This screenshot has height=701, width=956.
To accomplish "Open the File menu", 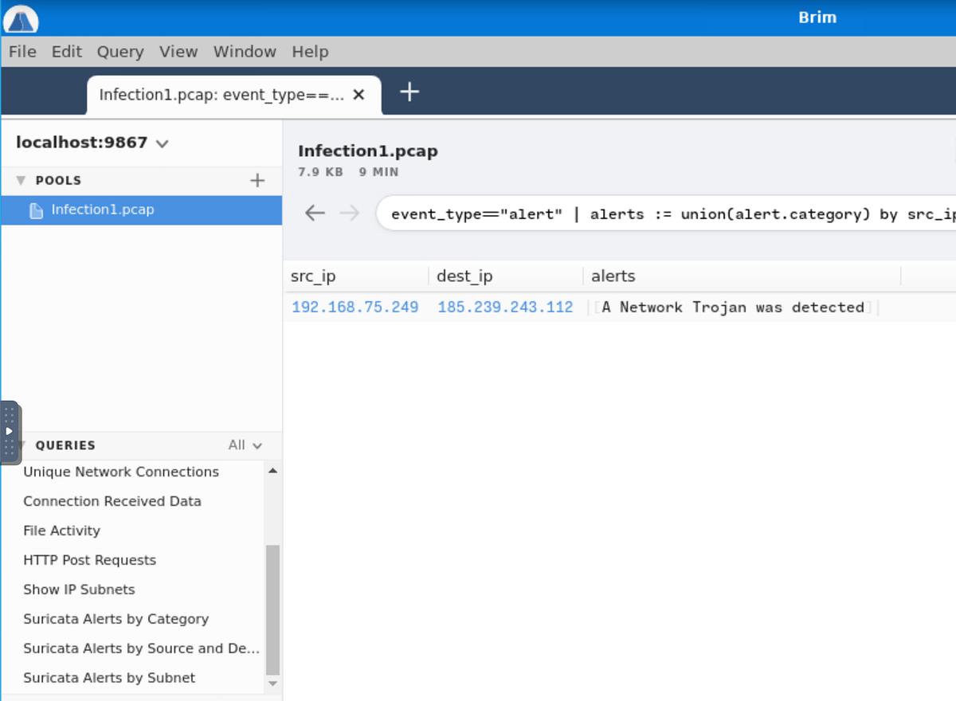I will (22, 51).
